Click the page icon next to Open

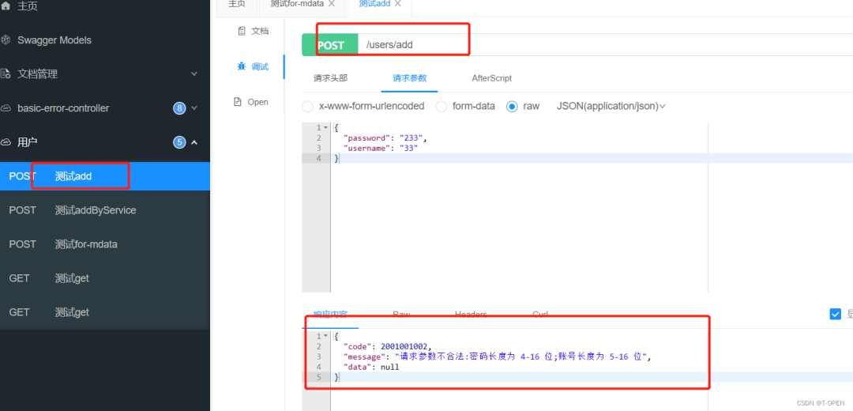(237, 102)
